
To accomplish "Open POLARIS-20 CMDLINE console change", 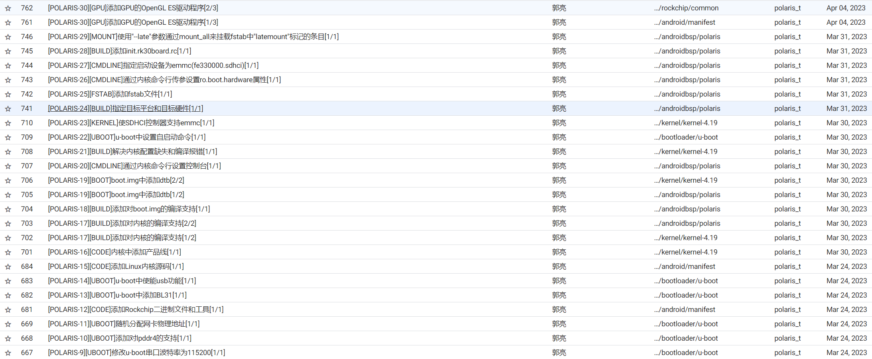I will click(x=134, y=166).
